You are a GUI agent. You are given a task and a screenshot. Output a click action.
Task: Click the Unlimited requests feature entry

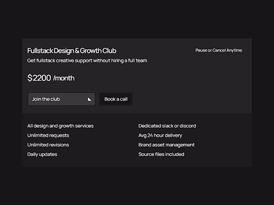(x=48, y=135)
